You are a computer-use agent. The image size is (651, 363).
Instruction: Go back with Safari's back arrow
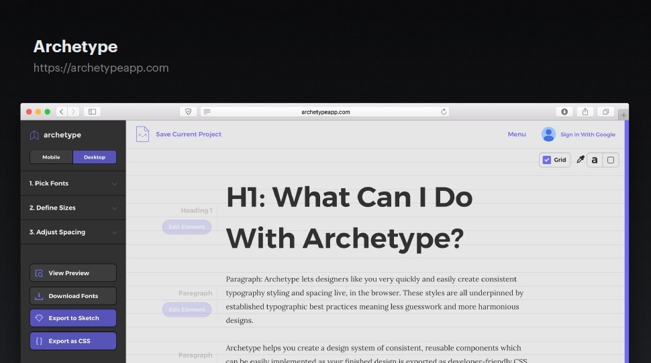pos(62,111)
